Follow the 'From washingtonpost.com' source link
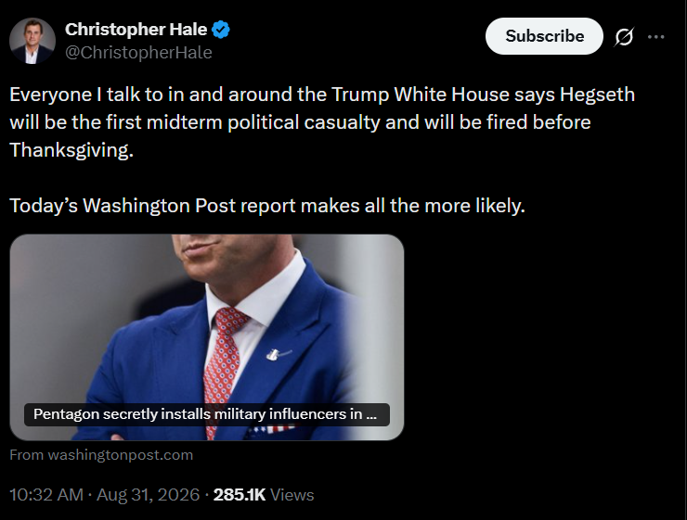Screen dimensions: 687x520 point(101,455)
